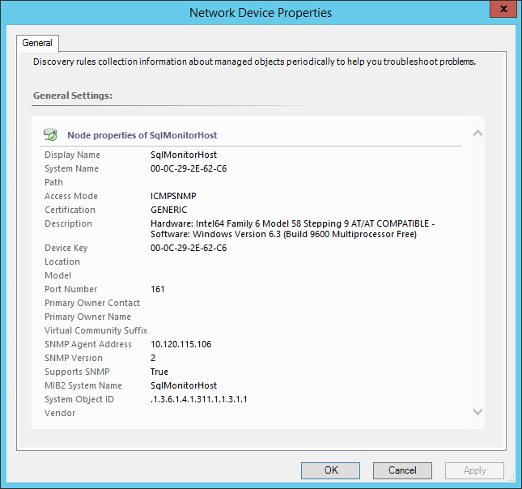Click the down chevron below the properties list
Image resolution: width=522 pixels, height=489 pixels.
[x=477, y=412]
